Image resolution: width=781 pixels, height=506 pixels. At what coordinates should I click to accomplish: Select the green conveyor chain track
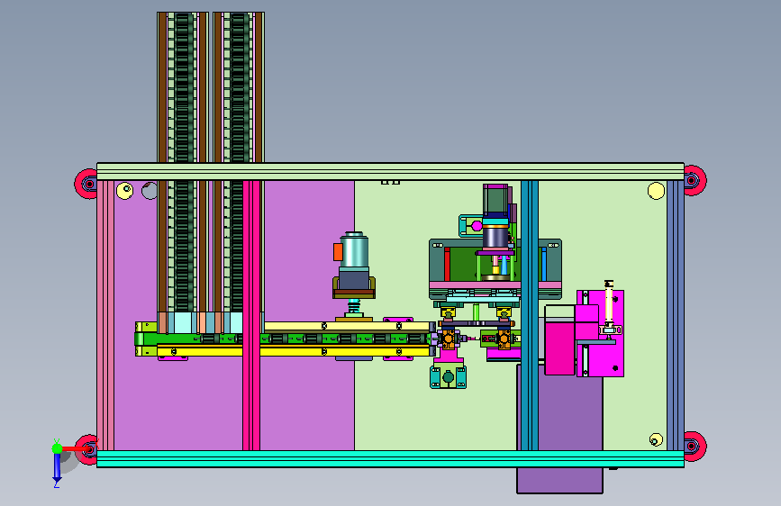click(x=284, y=339)
